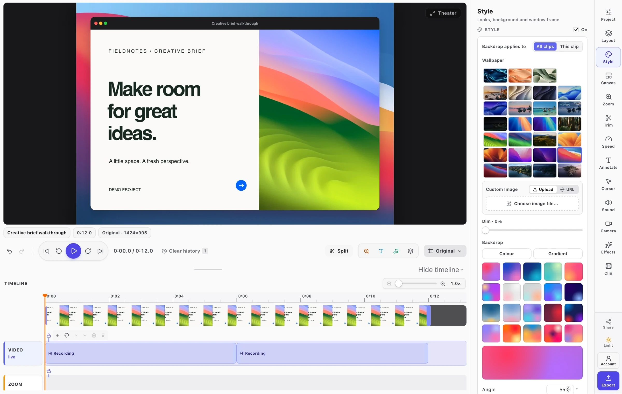Click the Split button
The height and width of the screenshot is (394, 622).
pos(339,251)
